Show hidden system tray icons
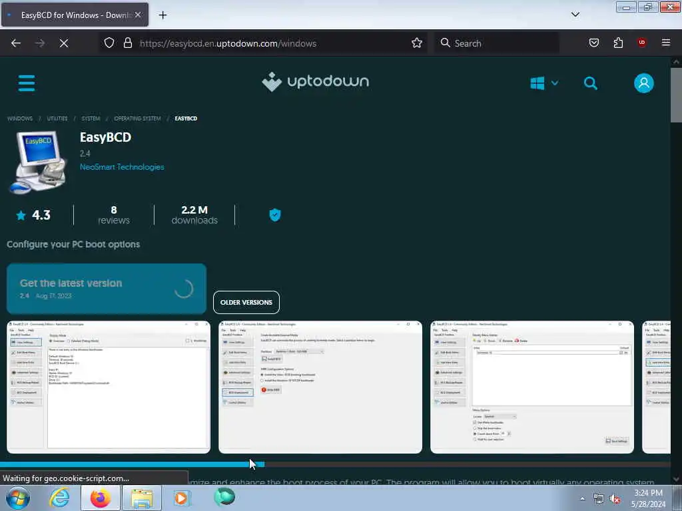 tap(582, 499)
